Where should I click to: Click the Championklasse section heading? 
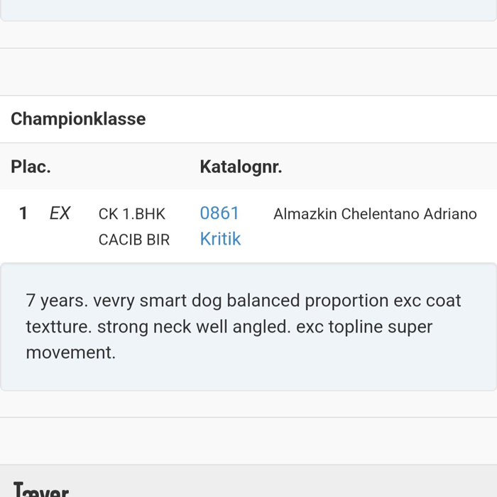coord(78,119)
